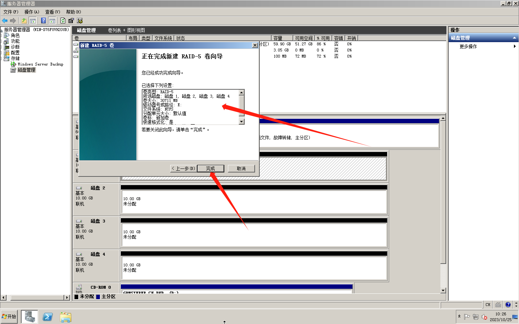Image resolution: width=519 pixels, height=324 pixels.
Task: Open Server Manager from the taskbar
Action: pyautogui.click(x=30, y=316)
